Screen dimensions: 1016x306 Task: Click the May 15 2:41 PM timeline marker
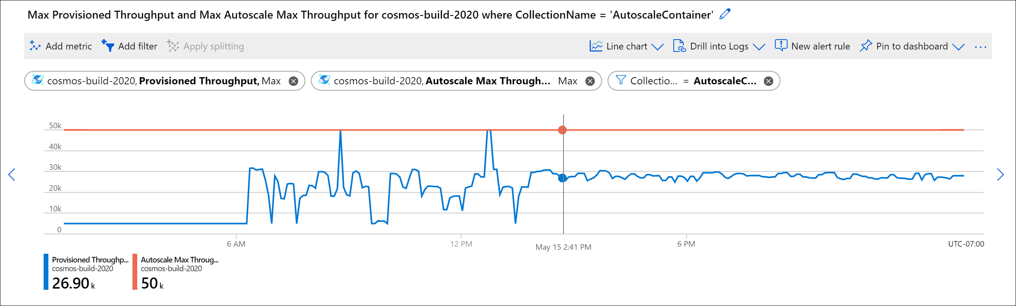pos(563,247)
